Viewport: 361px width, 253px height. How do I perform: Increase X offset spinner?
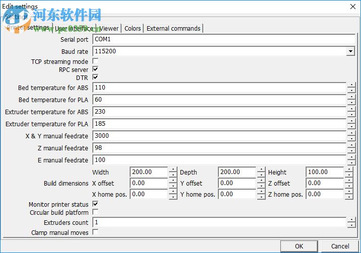click(x=173, y=181)
